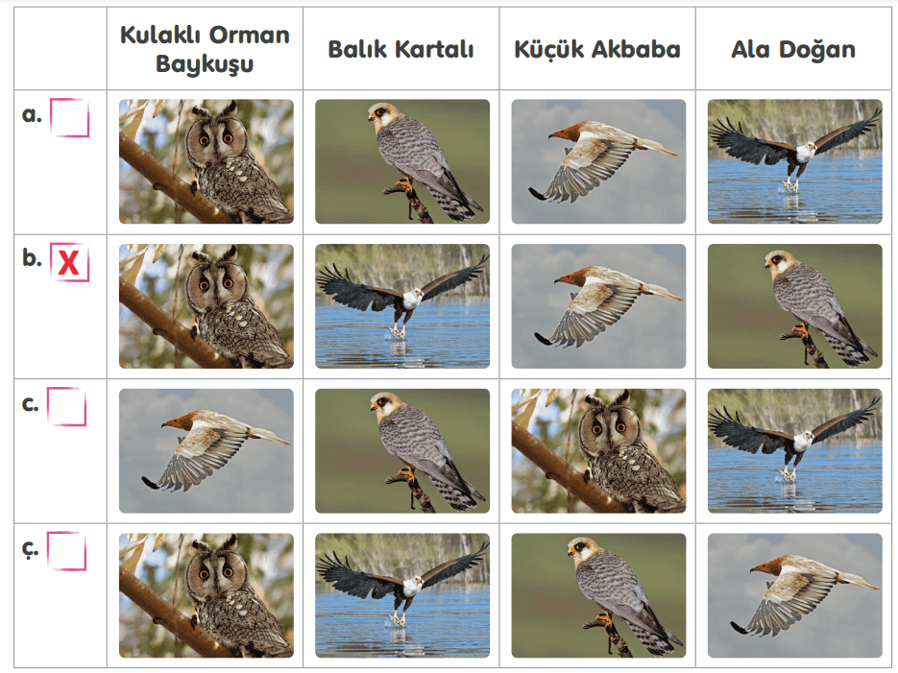
Task: Click the Ala Doğan column header
Action: click(793, 49)
